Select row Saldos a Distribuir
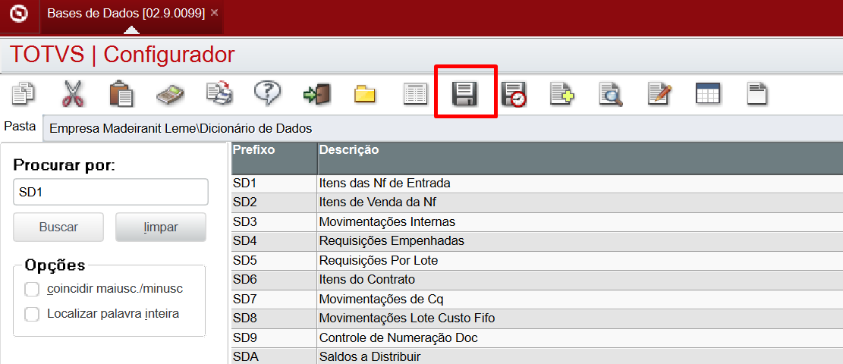Viewport: 843px width, 364px height. pyautogui.click(x=537, y=356)
